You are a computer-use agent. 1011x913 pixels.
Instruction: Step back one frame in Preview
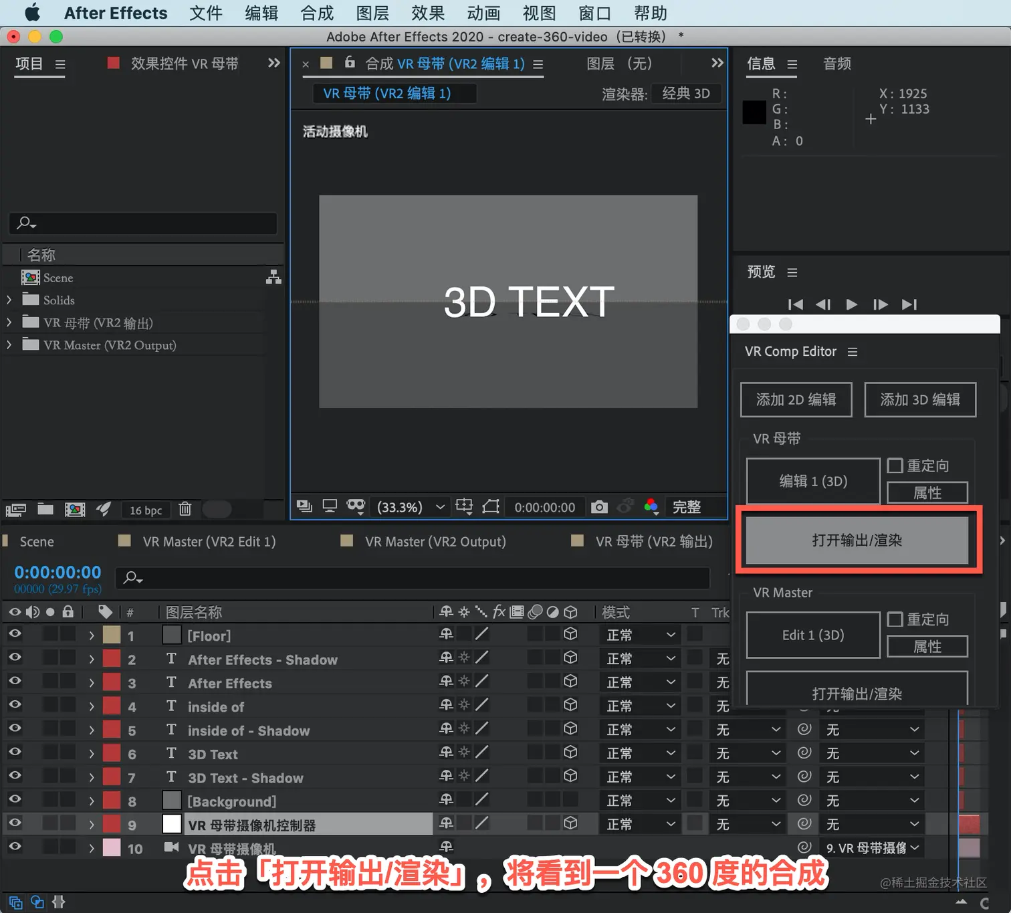(x=823, y=304)
